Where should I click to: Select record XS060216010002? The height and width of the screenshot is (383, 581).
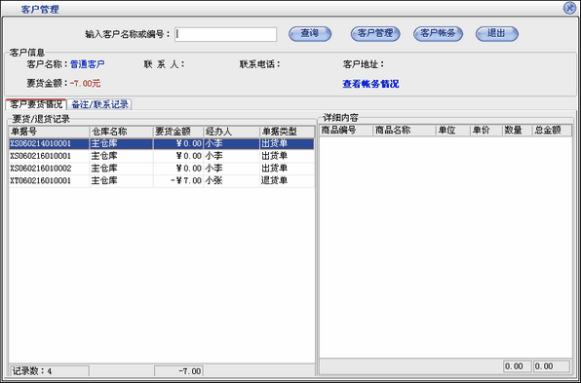(162, 169)
